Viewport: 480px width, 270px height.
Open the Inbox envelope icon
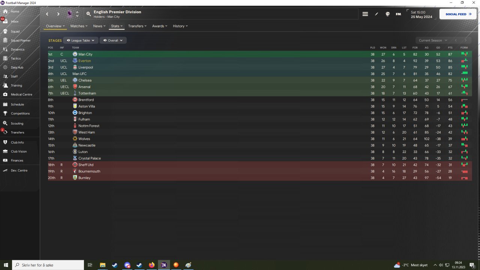pos(5,21)
